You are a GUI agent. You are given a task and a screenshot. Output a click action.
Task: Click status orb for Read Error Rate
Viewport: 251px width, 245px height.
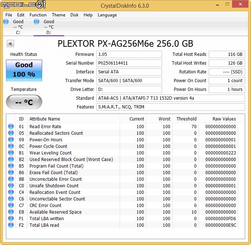pyautogui.click(x=11, y=126)
